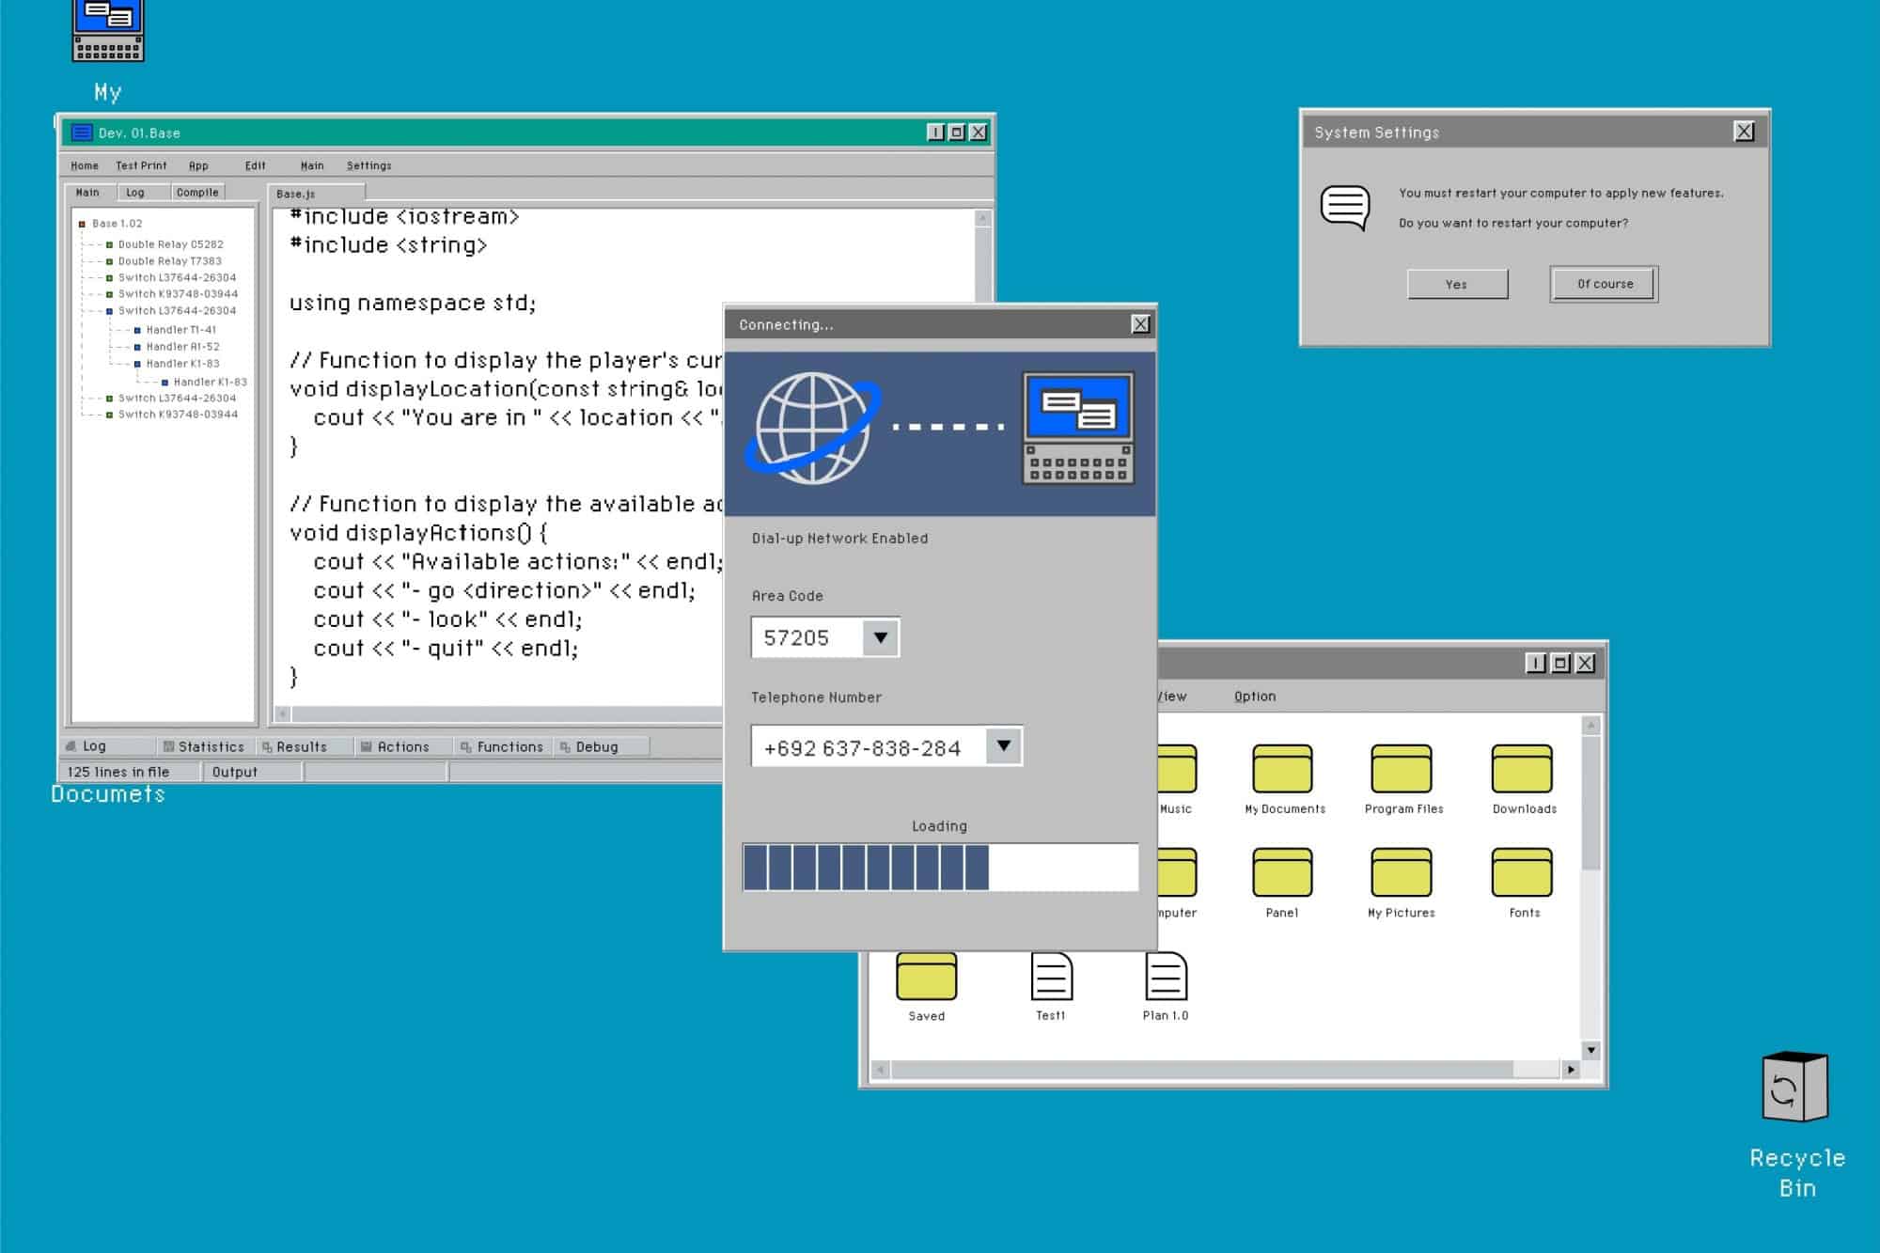Close the Connecting dialog

(x=1140, y=324)
